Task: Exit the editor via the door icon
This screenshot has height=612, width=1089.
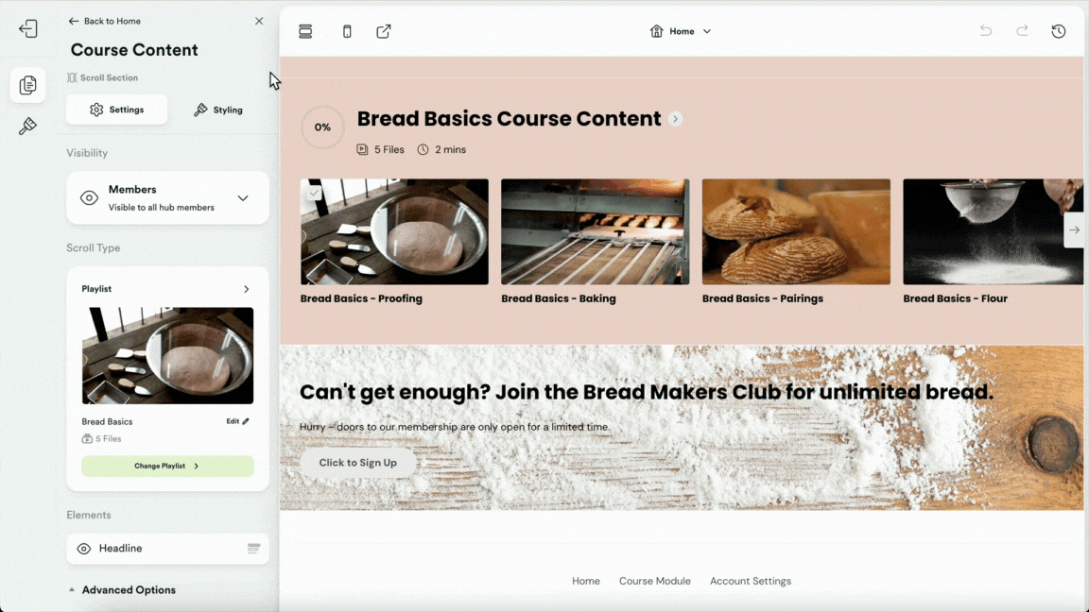Action: coord(28,28)
